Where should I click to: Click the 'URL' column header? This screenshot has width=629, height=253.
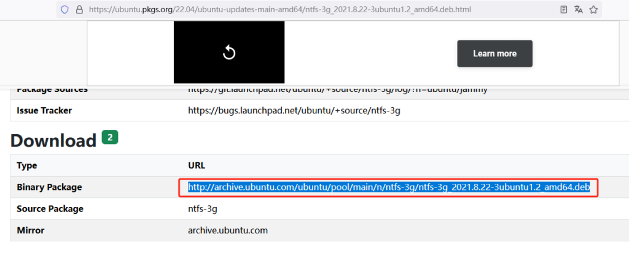pyautogui.click(x=197, y=165)
